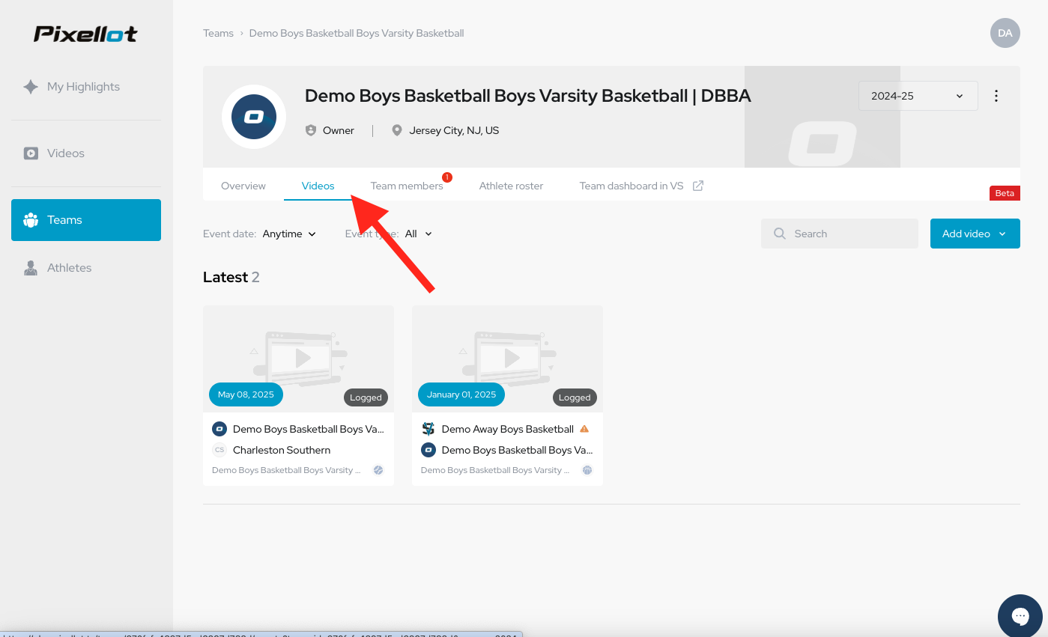Open the Team members tab
The image size is (1048, 637).
(407, 186)
